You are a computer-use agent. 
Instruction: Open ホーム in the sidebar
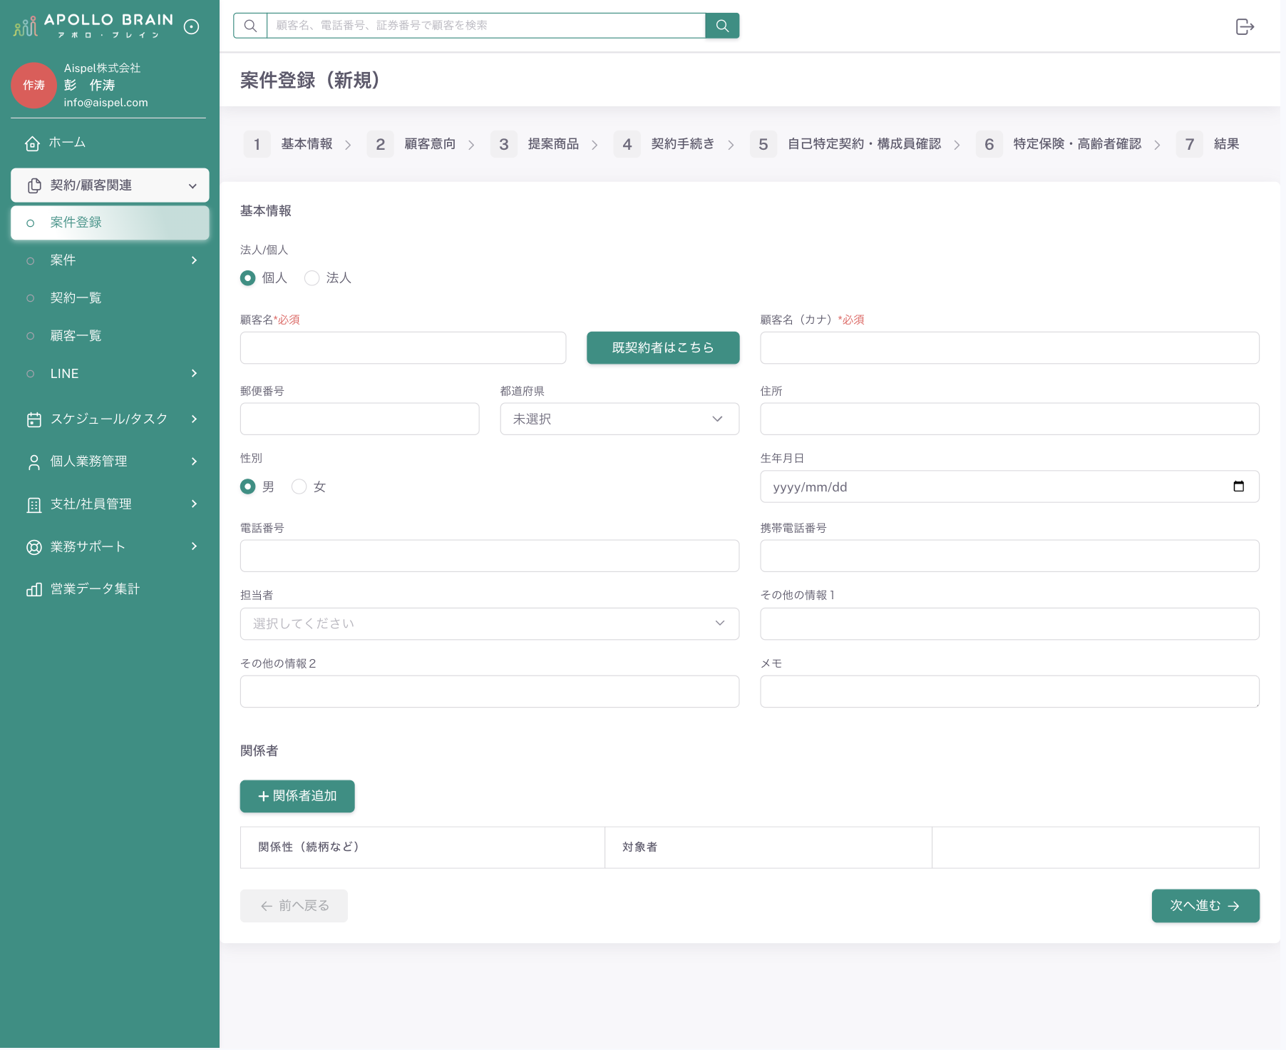[x=110, y=143]
